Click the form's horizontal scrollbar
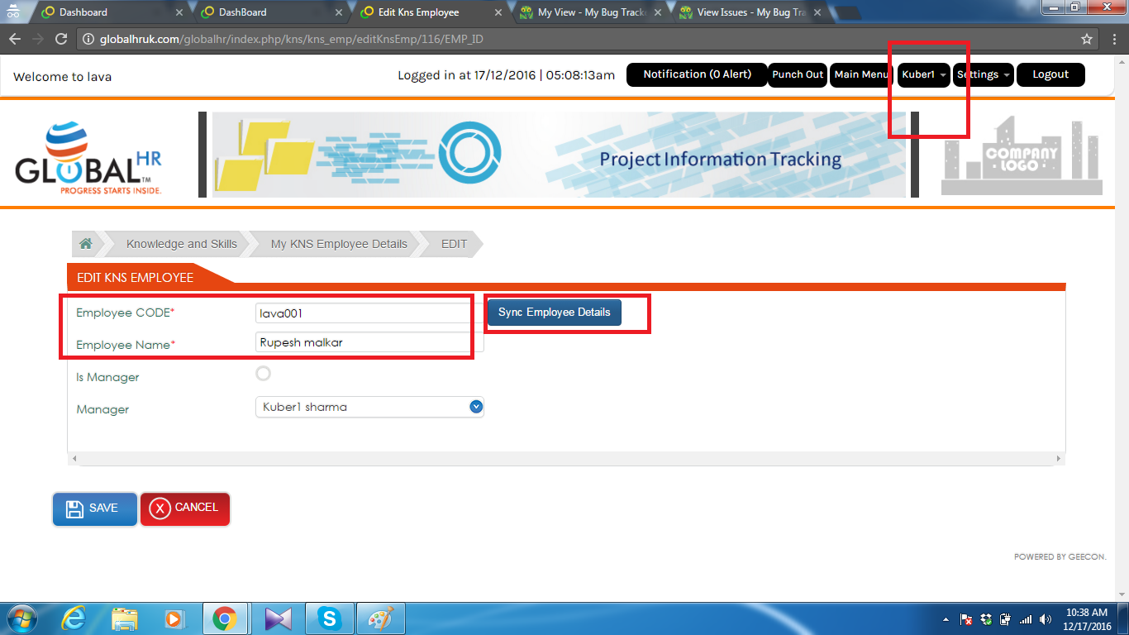The image size is (1129, 635). pos(565,458)
